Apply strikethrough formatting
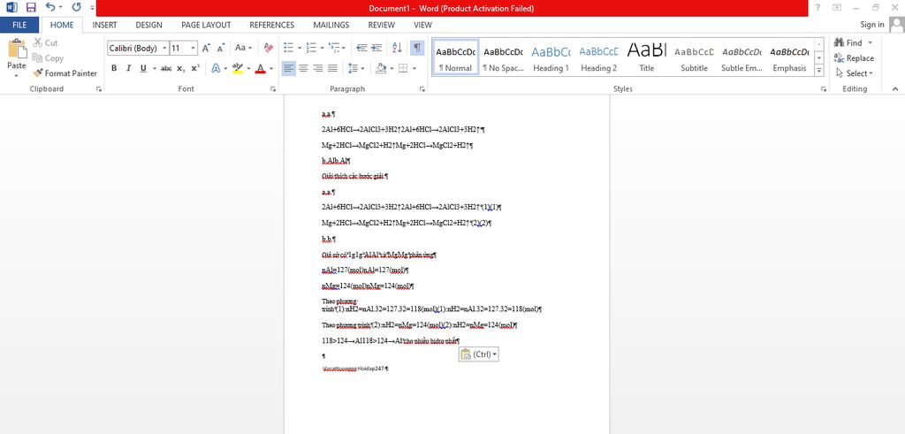Screen dimensions: 905x434 tap(166, 68)
